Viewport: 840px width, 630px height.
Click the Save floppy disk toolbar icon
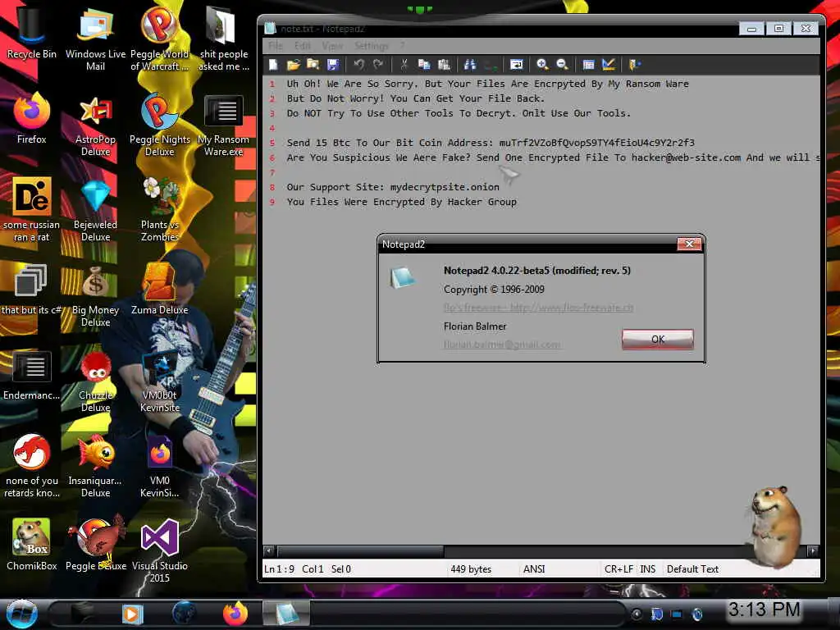click(x=333, y=65)
